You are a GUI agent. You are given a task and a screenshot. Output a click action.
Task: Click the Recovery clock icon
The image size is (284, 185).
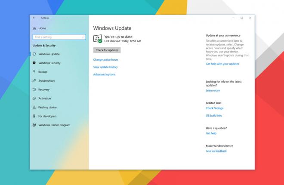[x=34, y=89]
